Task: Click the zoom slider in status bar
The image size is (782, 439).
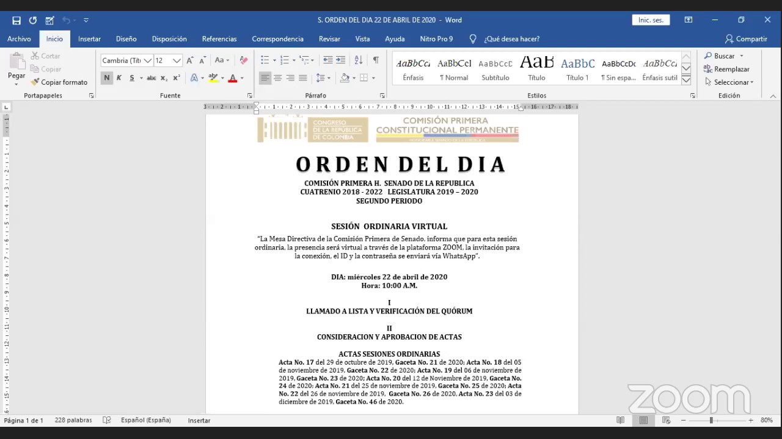Action: [x=711, y=420]
